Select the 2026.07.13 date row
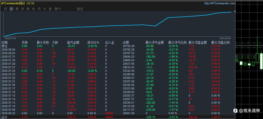 (x=8, y=103)
